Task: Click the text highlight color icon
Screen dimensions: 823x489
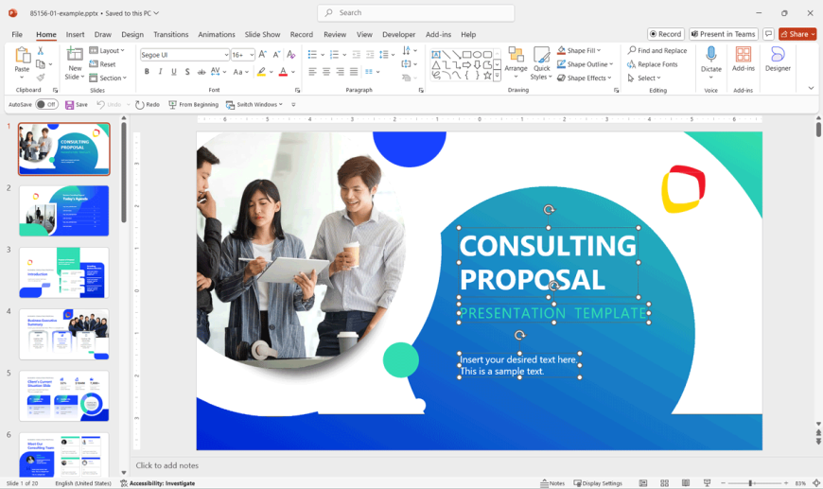Action: click(x=261, y=71)
